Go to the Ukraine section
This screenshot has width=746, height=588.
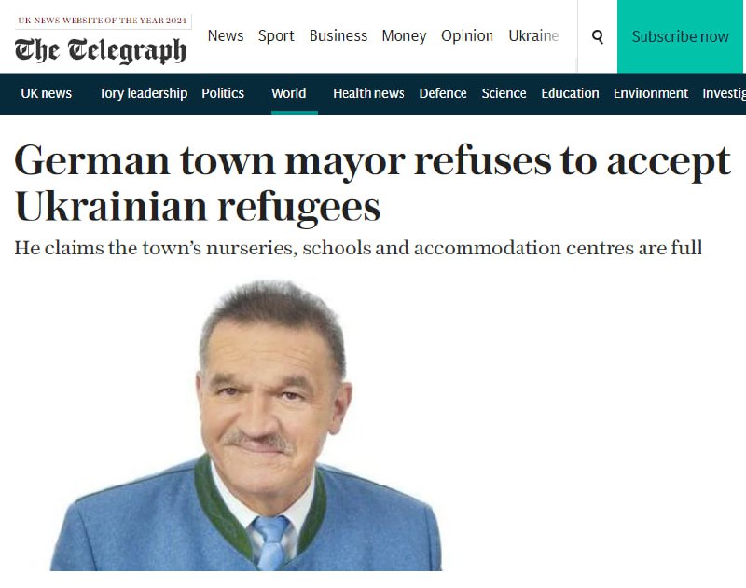(533, 35)
